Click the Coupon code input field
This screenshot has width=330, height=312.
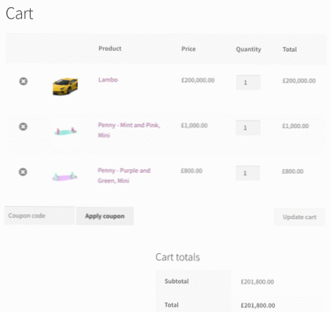39,215
